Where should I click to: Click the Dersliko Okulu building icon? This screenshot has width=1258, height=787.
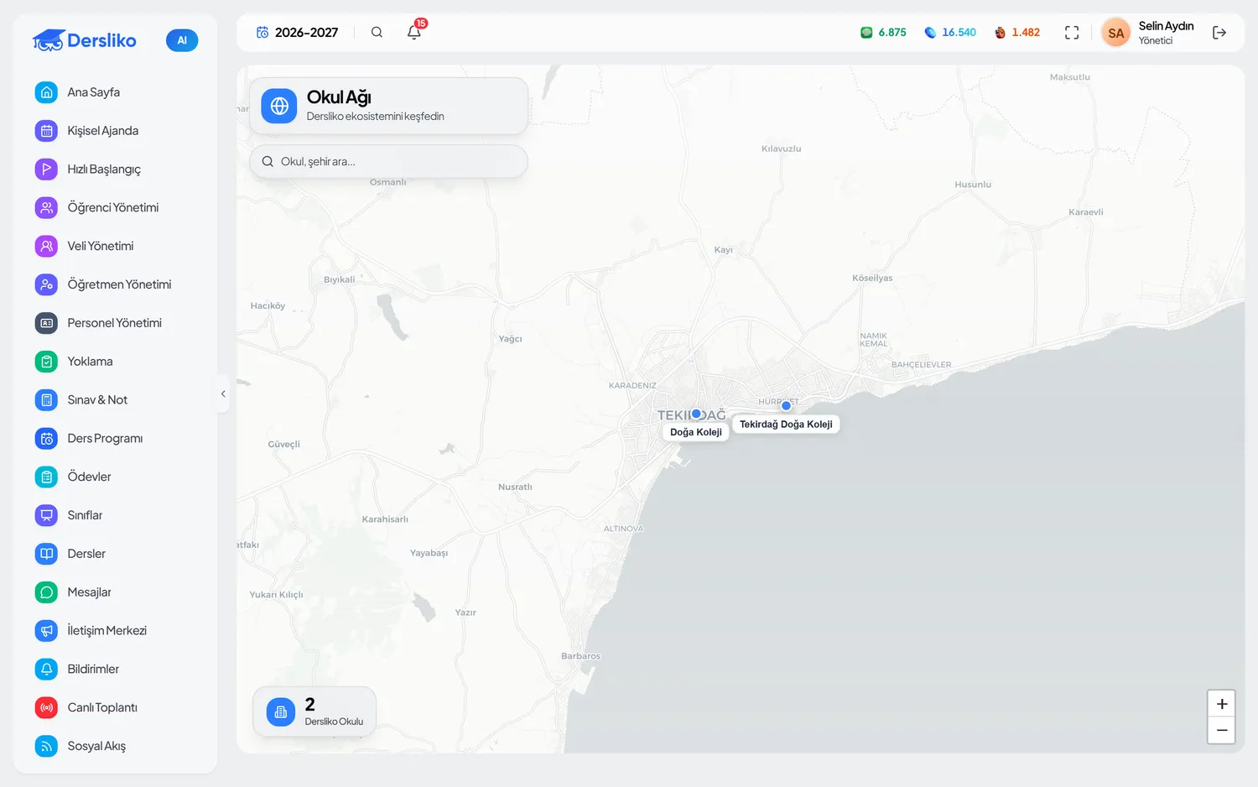(281, 712)
